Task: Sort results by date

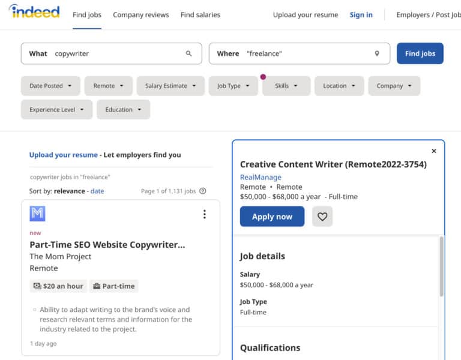Action: tap(97, 191)
